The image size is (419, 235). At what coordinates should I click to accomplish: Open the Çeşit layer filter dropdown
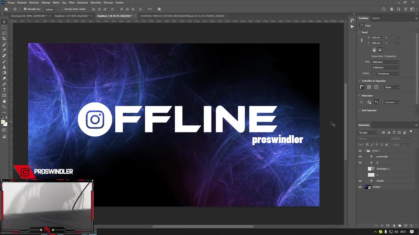point(368,133)
